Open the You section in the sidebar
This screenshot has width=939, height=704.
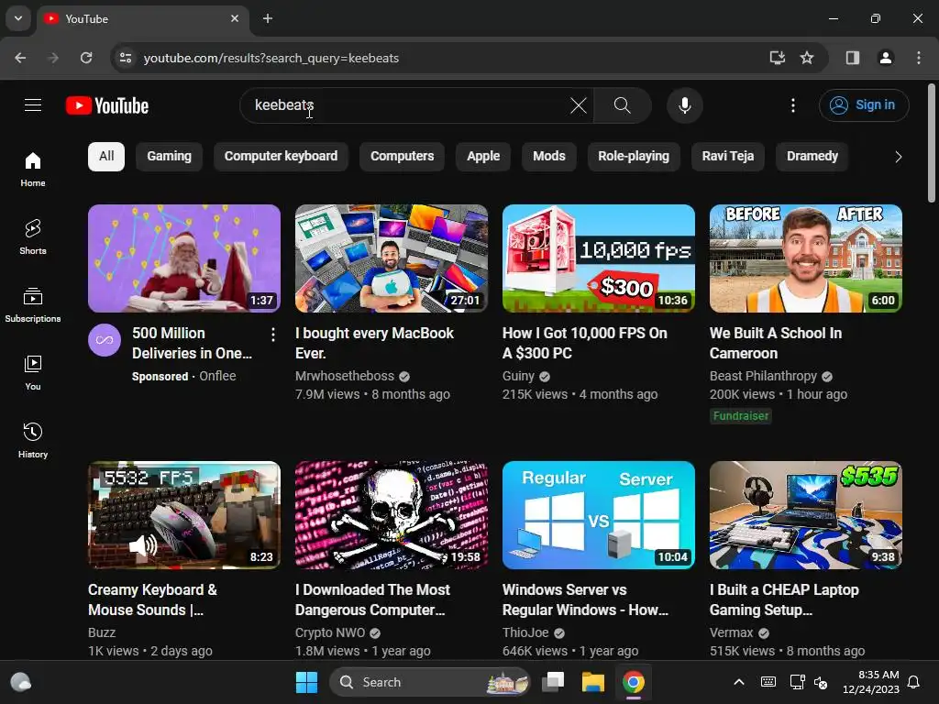click(33, 373)
